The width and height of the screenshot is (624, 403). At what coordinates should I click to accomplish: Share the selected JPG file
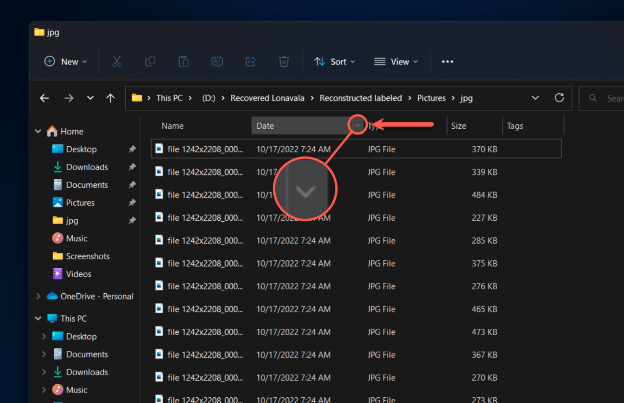pyautogui.click(x=250, y=61)
